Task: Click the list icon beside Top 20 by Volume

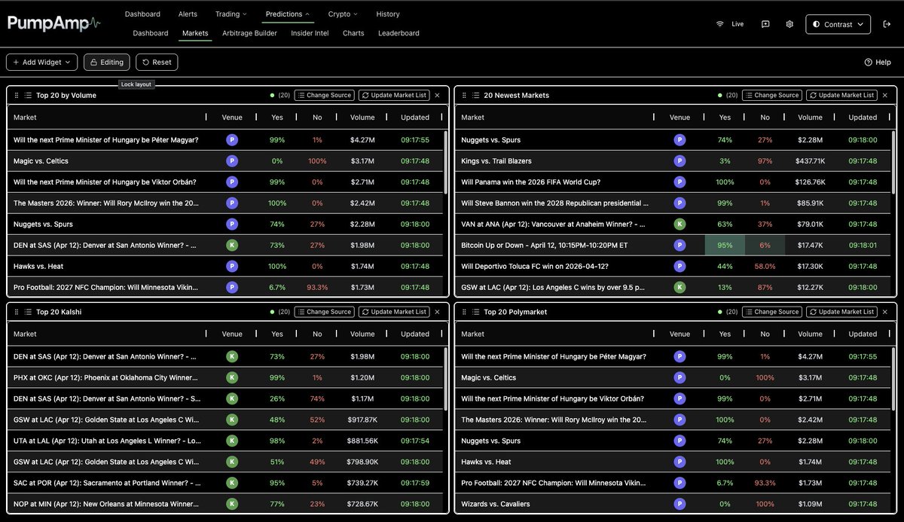Action: (28, 96)
